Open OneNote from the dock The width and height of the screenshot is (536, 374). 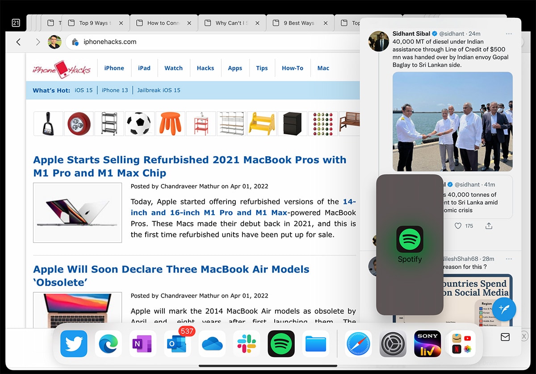(x=143, y=344)
